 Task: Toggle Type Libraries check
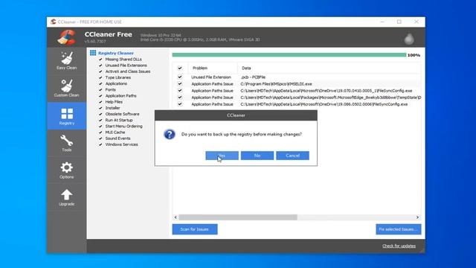(x=100, y=77)
